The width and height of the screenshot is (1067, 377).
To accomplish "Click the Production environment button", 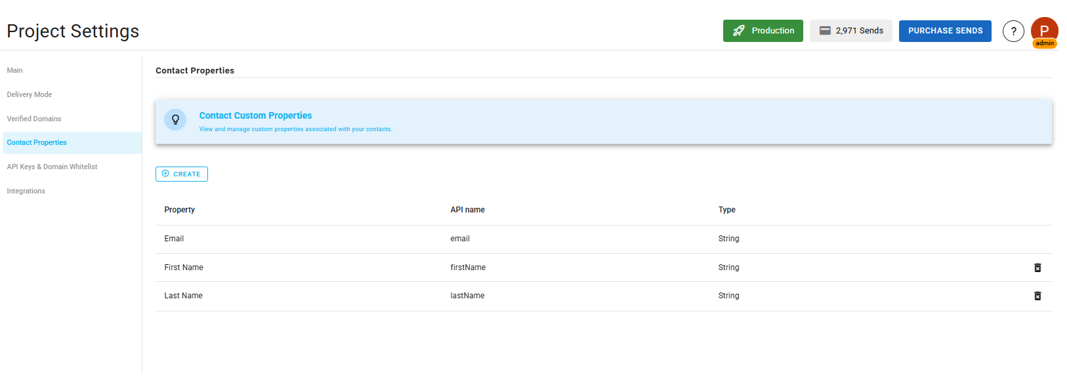I will pyautogui.click(x=763, y=31).
